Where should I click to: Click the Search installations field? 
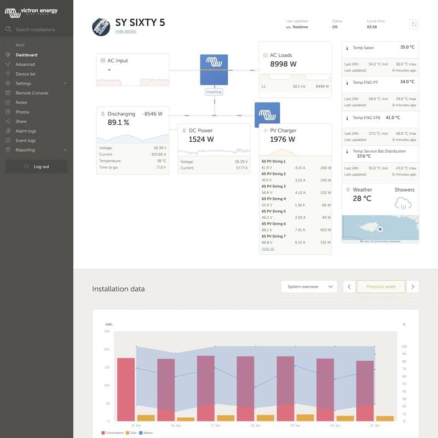[38, 30]
